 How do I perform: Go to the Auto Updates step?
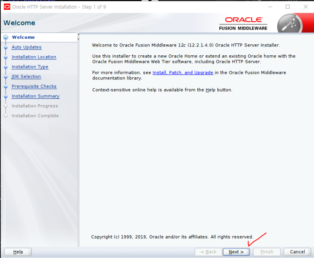point(27,47)
